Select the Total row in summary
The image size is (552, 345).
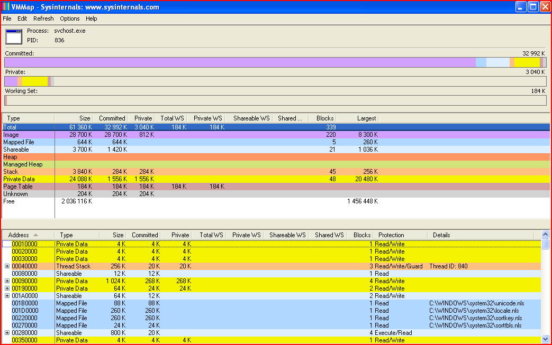pyautogui.click(x=276, y=127)
